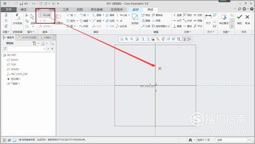The width and height of the screenshot is (255, 144).
Task: Collapse the ribbon with the up chevron
Action: [235, 8]
